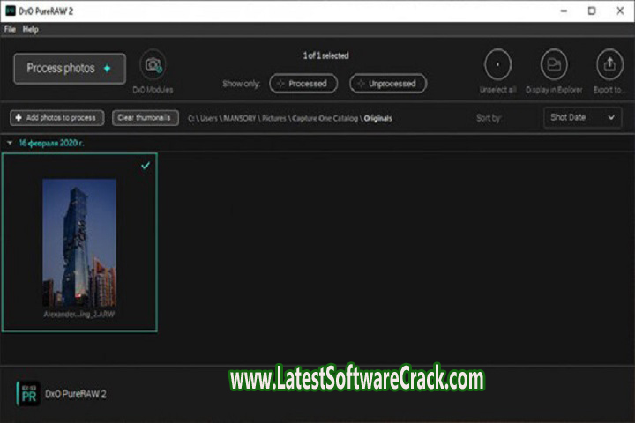The height and width of the screenshot is (423, 635).
Task: Open the File menu
Action: coord(10,29)
